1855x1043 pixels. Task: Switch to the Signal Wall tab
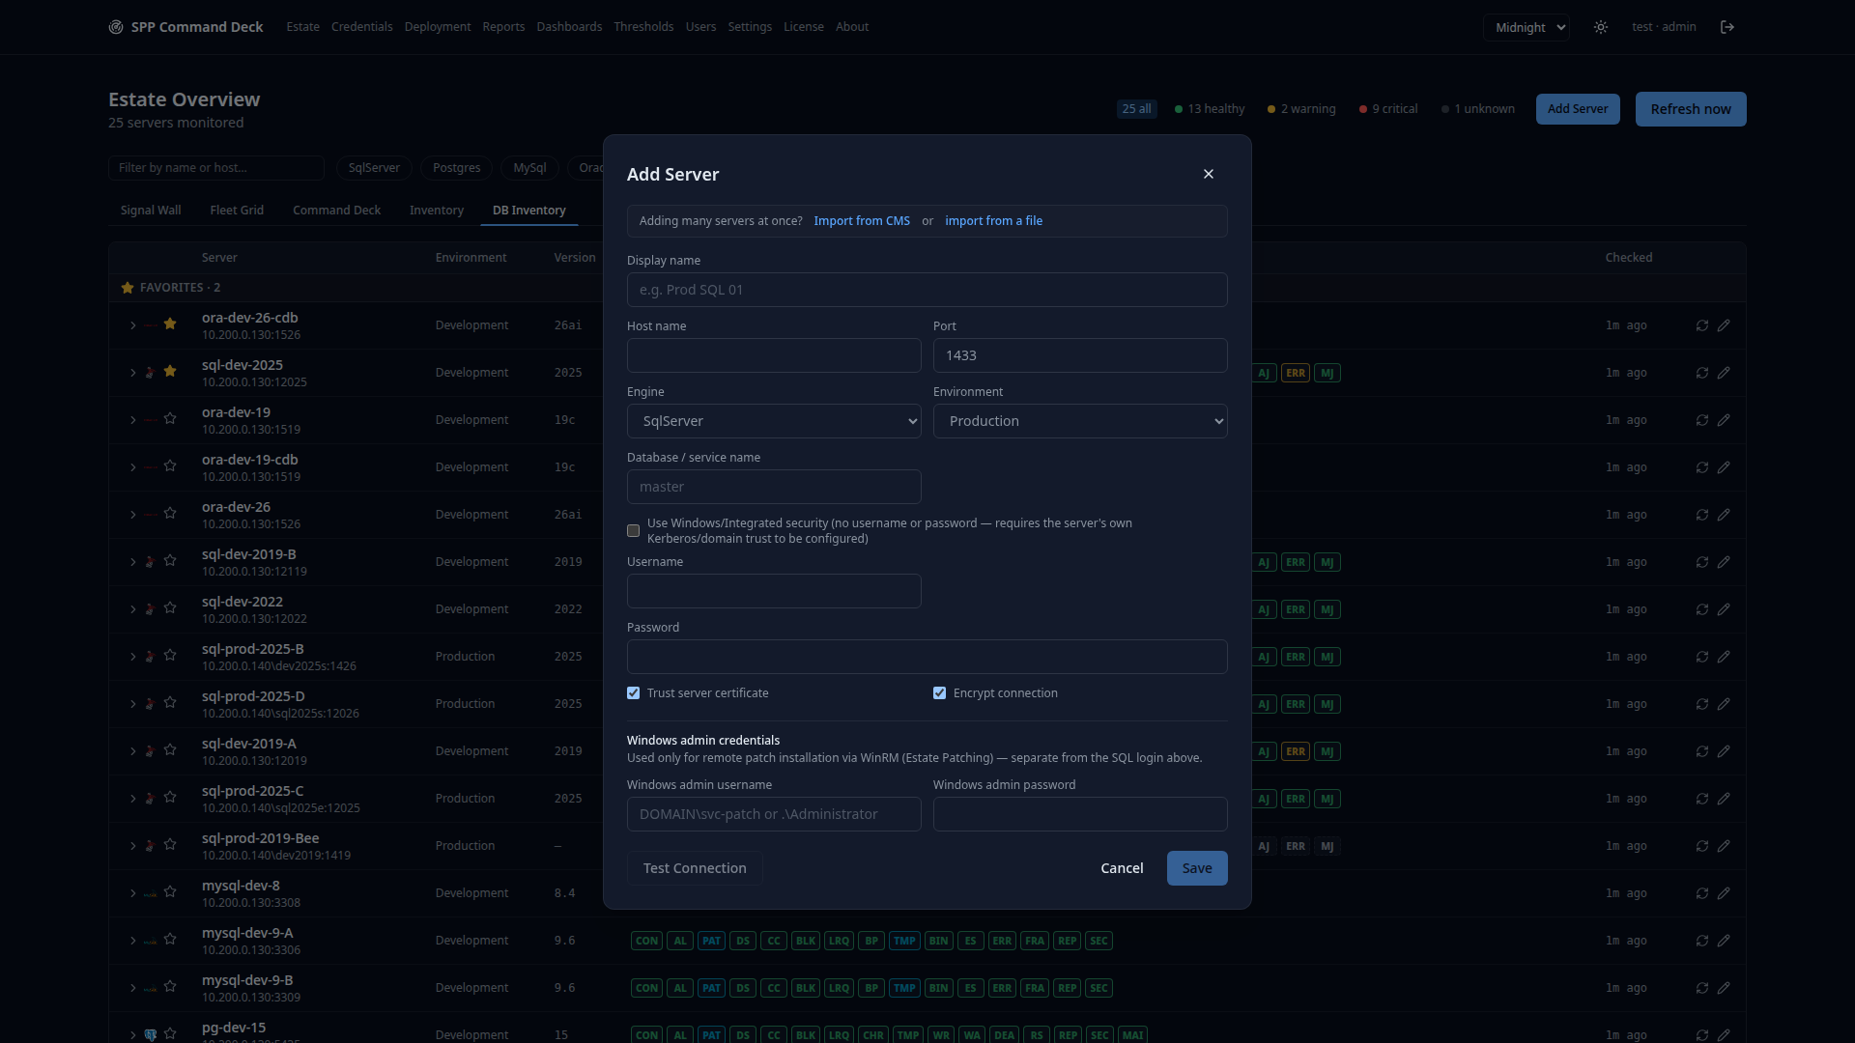(x=151, y=211)
